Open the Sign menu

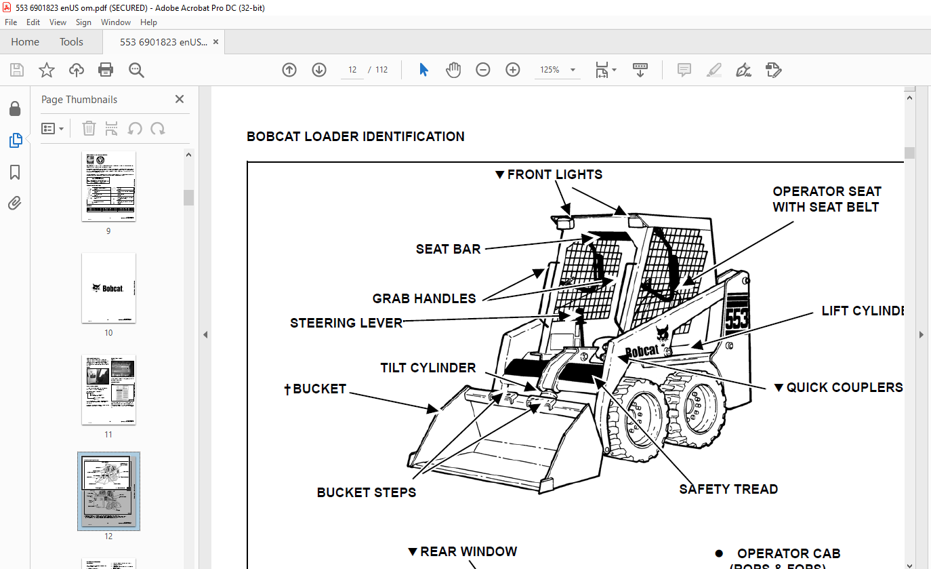click(83, 22)
